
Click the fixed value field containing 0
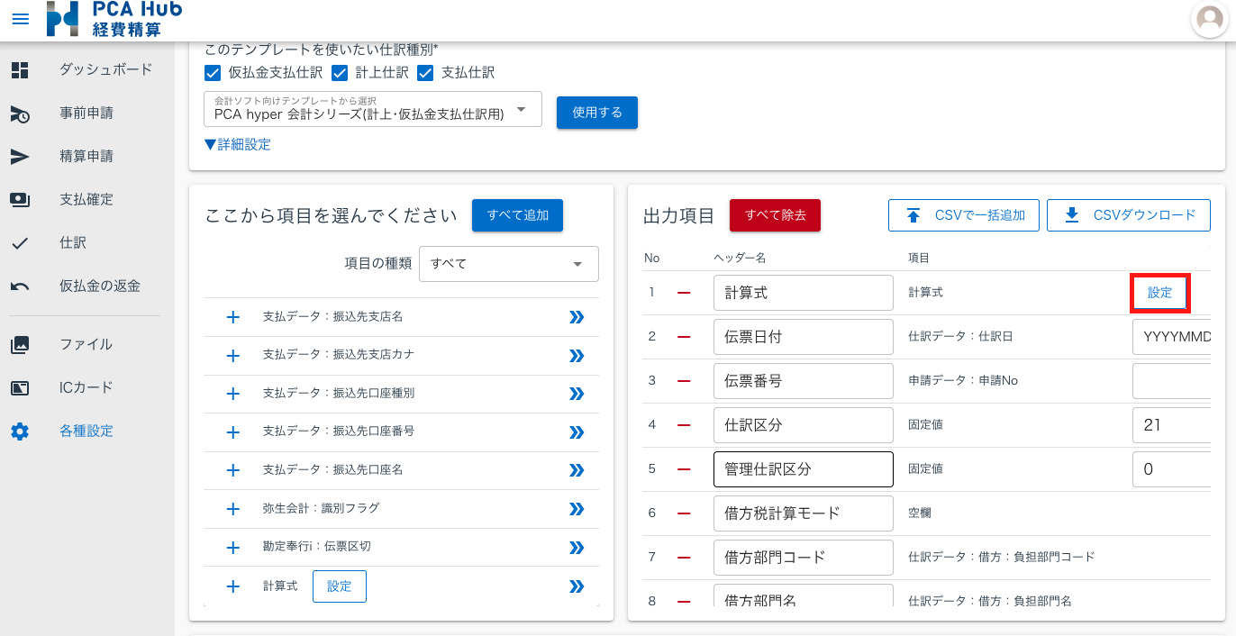coord(1172,469)
